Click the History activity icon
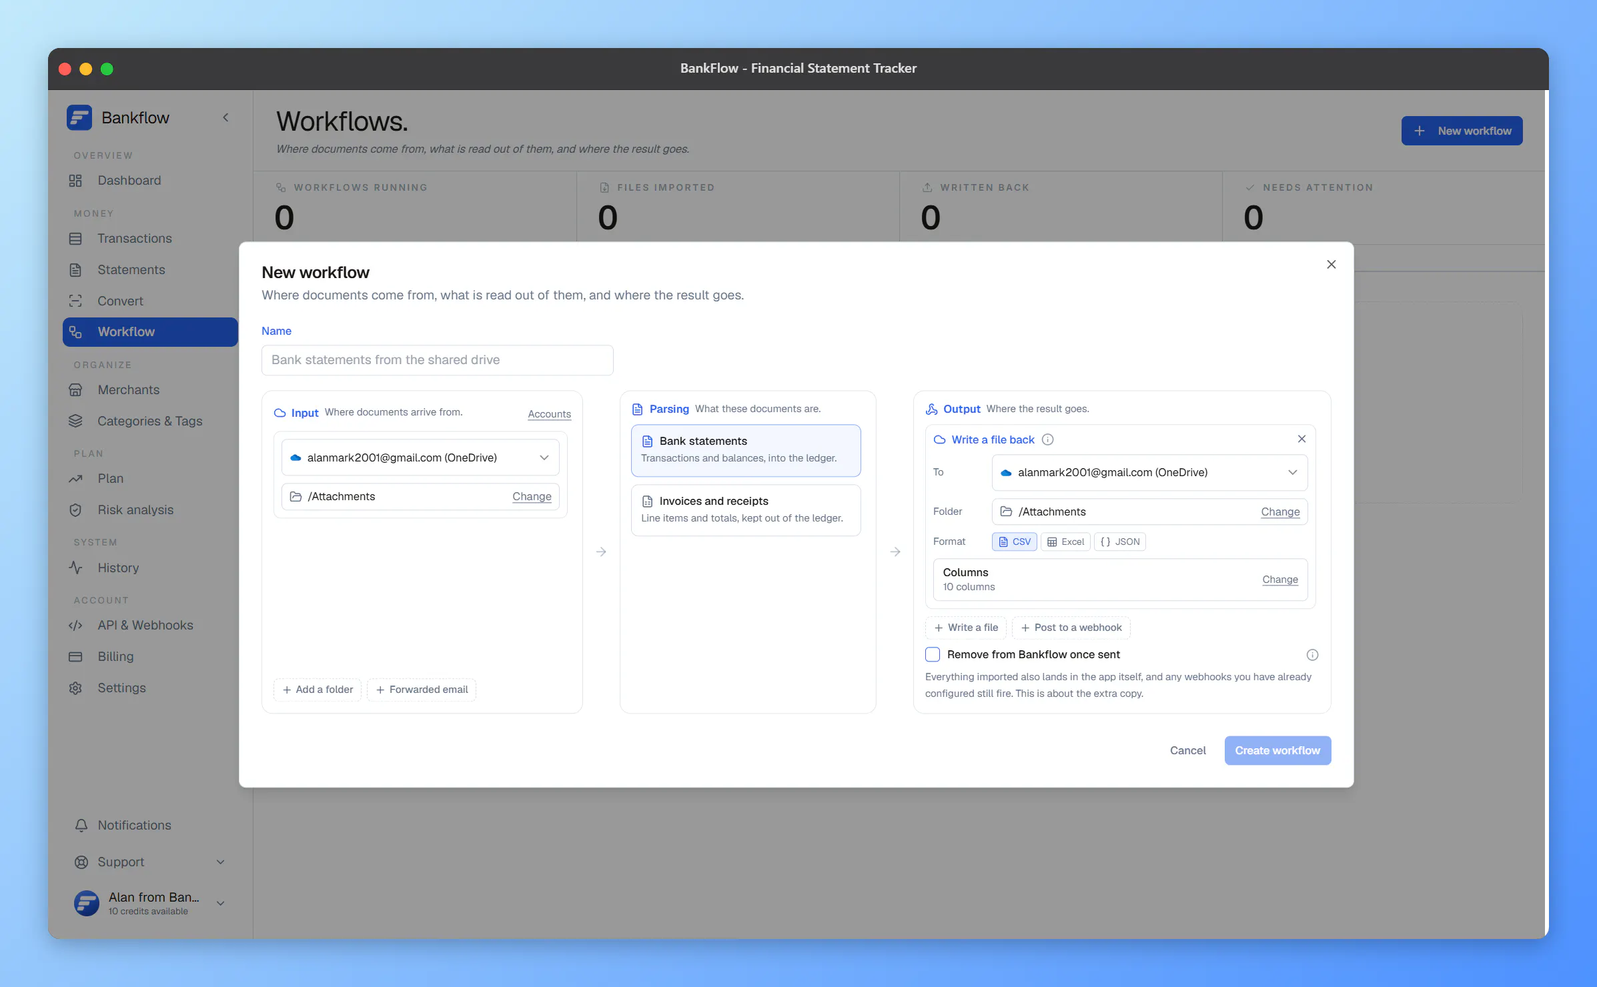Viewport: 1597px width, 987px height. click(75, 568)
